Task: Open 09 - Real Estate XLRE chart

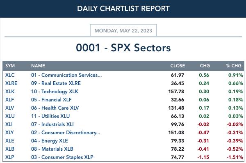Action: pos(56,83)
